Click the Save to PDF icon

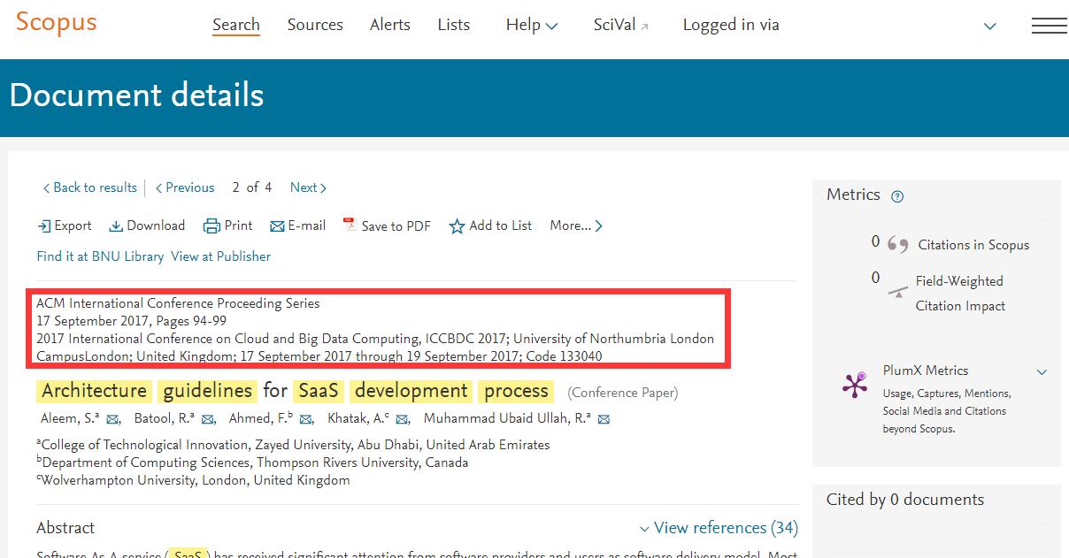click(350, 225)
